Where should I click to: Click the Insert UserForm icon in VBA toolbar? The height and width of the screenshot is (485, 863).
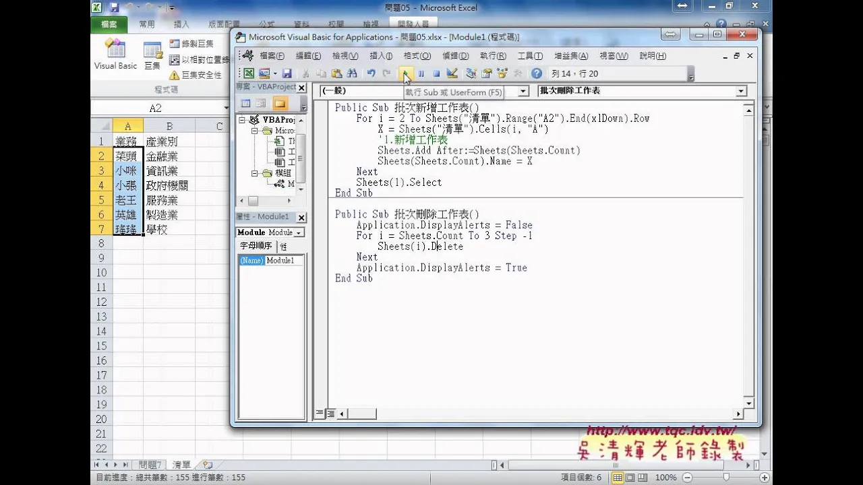264,73
